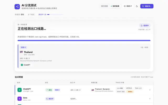Click TRACE 详情 column header
Screen dimensions: 168x105
coord(120,83)
